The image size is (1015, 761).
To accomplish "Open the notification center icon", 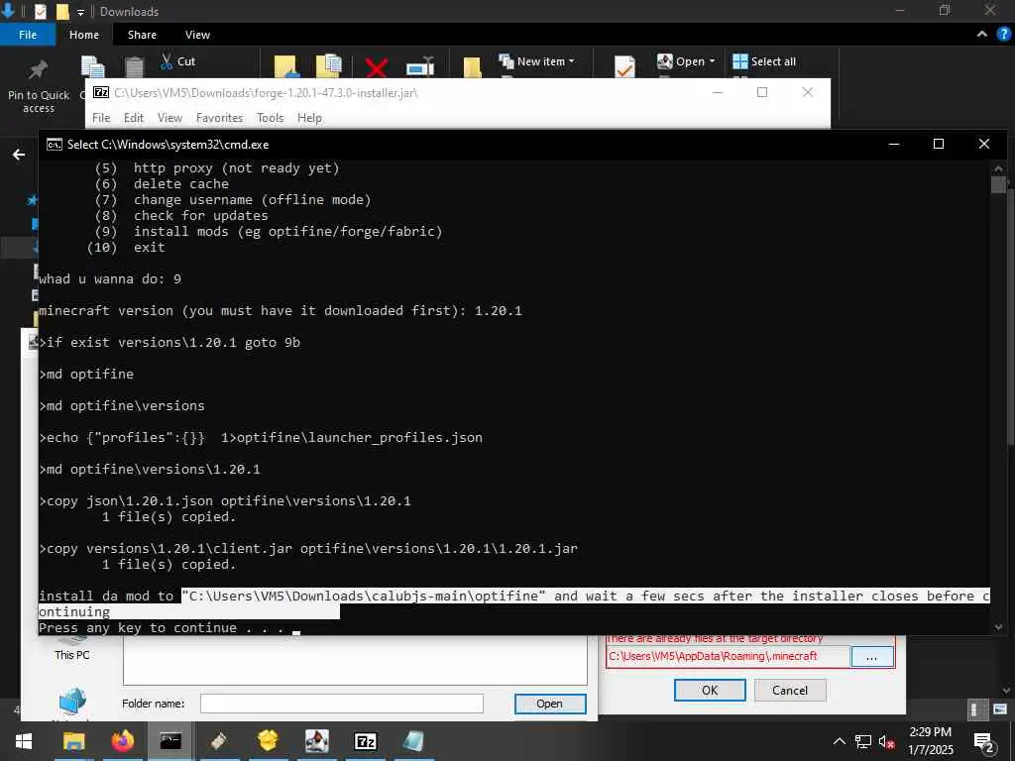I will 984,742.
